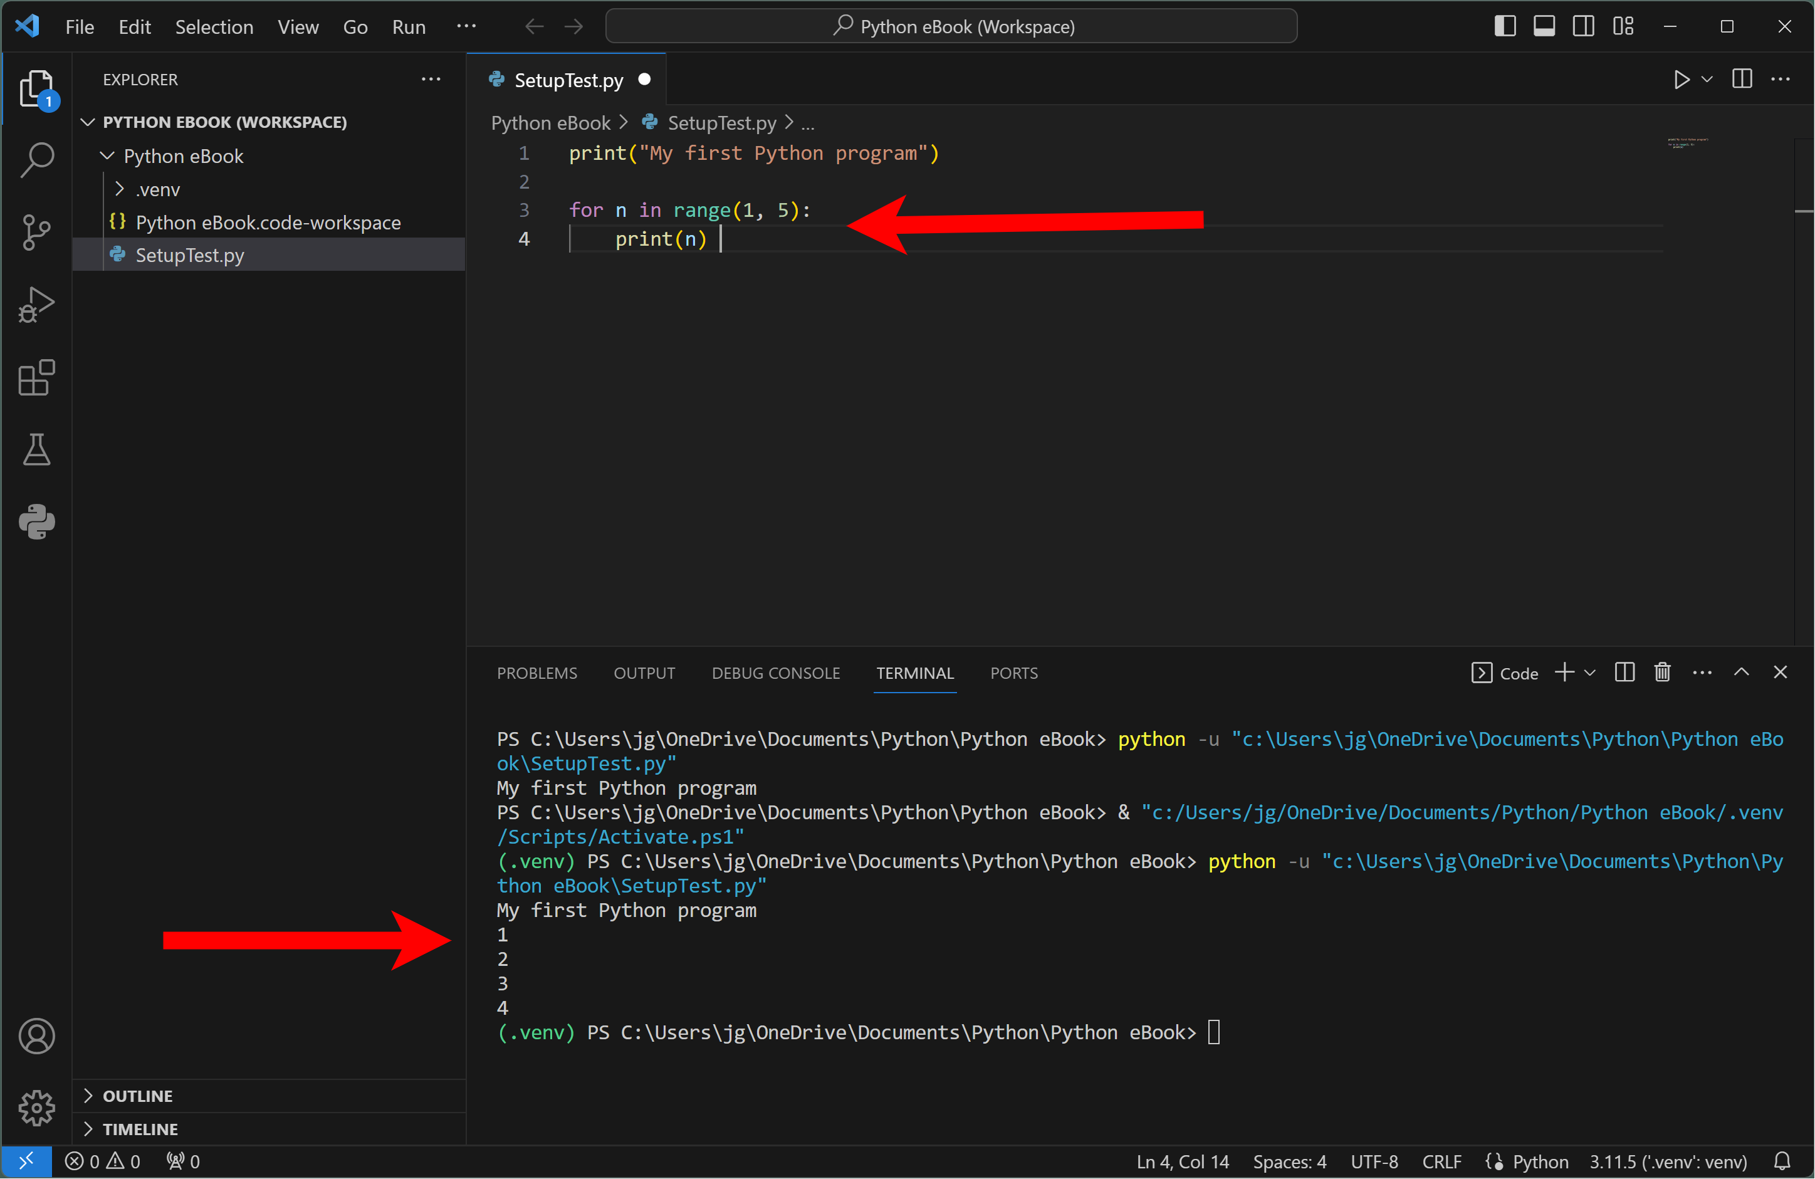Split the terminal panel
This screenshot has height=1179, width=1815.
click(1624, 673)
